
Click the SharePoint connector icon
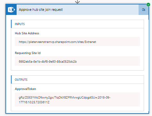point(11,10)
